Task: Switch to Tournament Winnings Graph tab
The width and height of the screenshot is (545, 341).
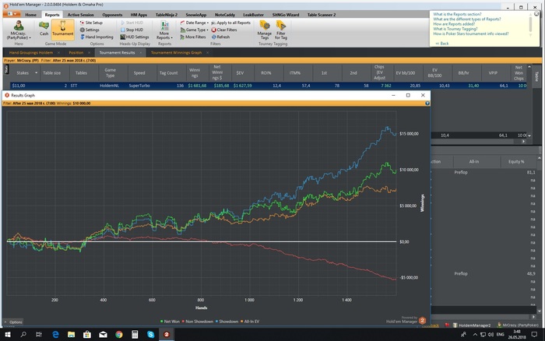Action: (176, 53)
